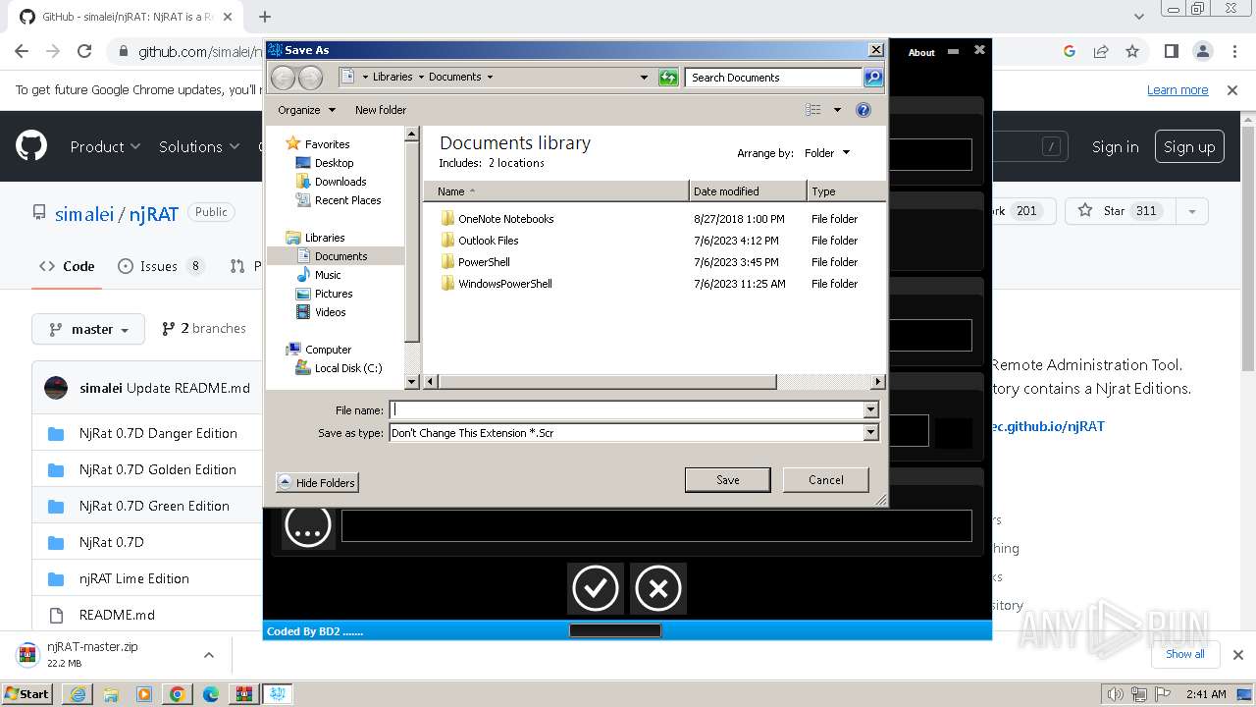Open the master branch dropdown
Viewport: 1256px width, 707px height.
[88, 329]
